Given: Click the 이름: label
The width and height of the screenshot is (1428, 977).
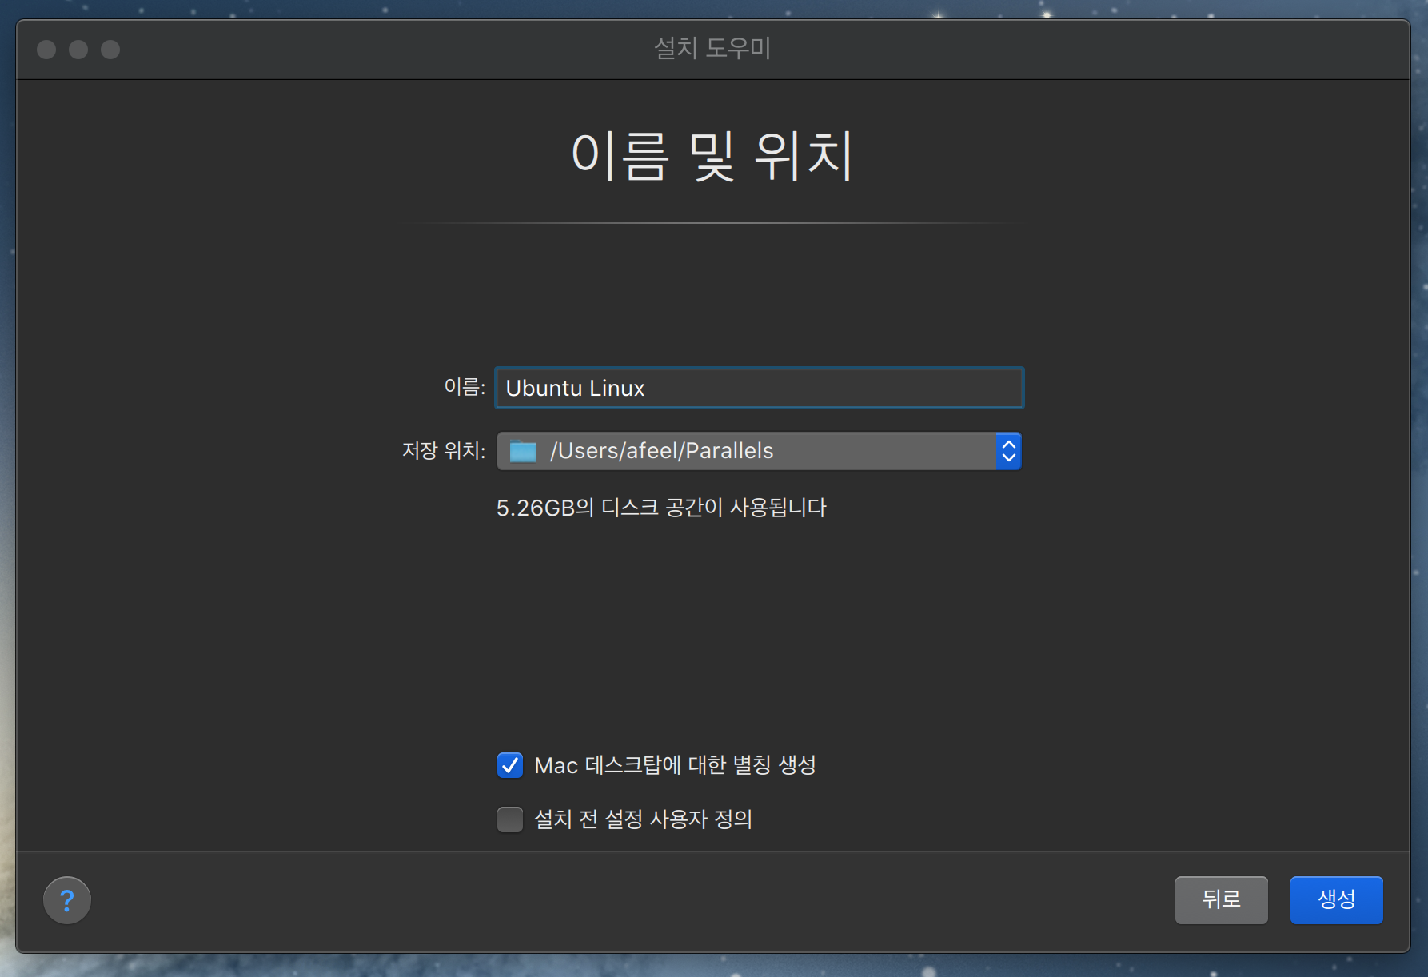Looking at the screenshot, I should 465,387.
